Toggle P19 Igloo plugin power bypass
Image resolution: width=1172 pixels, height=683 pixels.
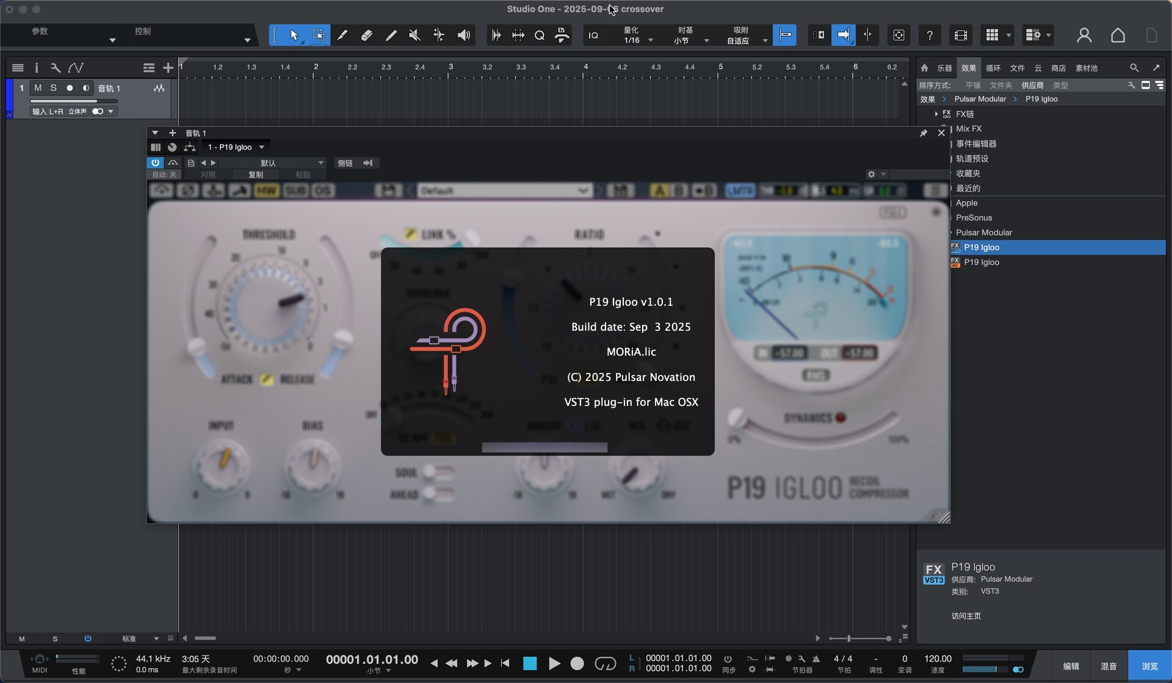[155, 163]
